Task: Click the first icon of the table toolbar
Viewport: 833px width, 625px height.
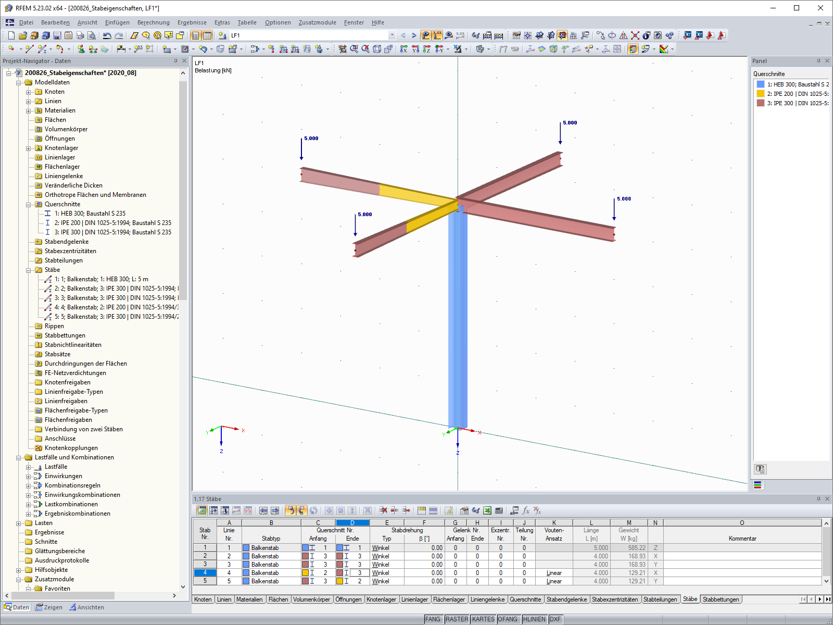Action: click(202, 510)
